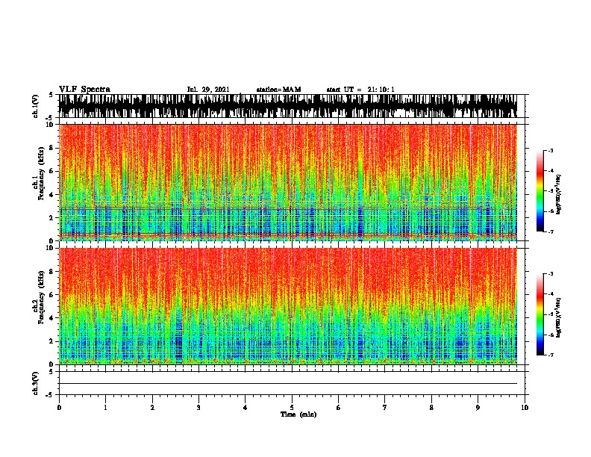Click the ch.2 color scale bar
Screen dimensions: 591x457
pyautogui.click(x=540, y=314)
